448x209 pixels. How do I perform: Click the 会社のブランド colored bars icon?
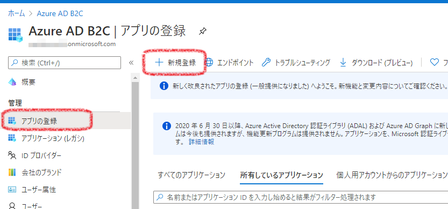coord(12,172)
